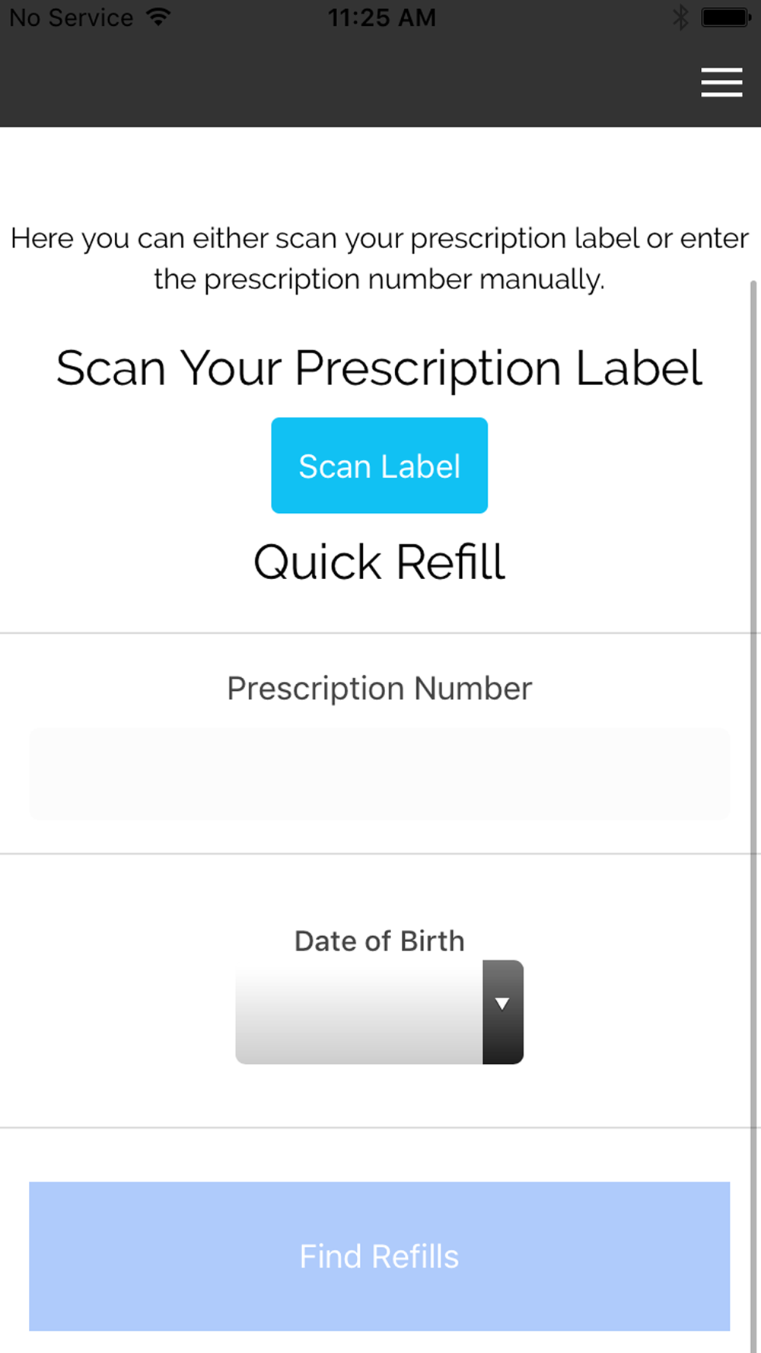Viewport: 761px width, 1353px height.
Task: Click the Date of Birth label
Action: (x=379, y=941)
